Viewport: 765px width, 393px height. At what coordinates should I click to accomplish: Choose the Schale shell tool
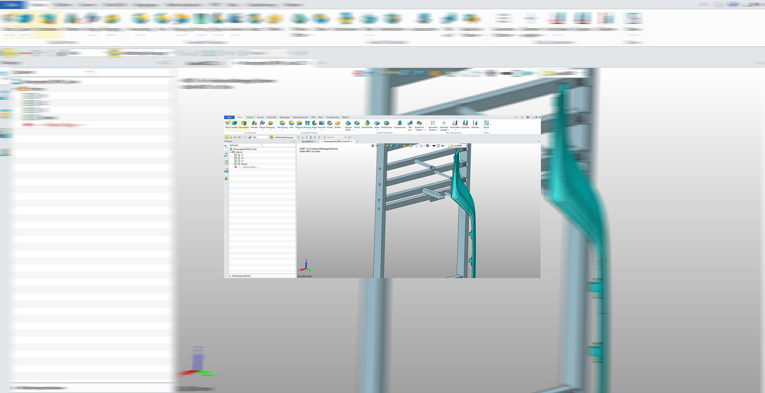pyautogui.click(x=357, y=124)
